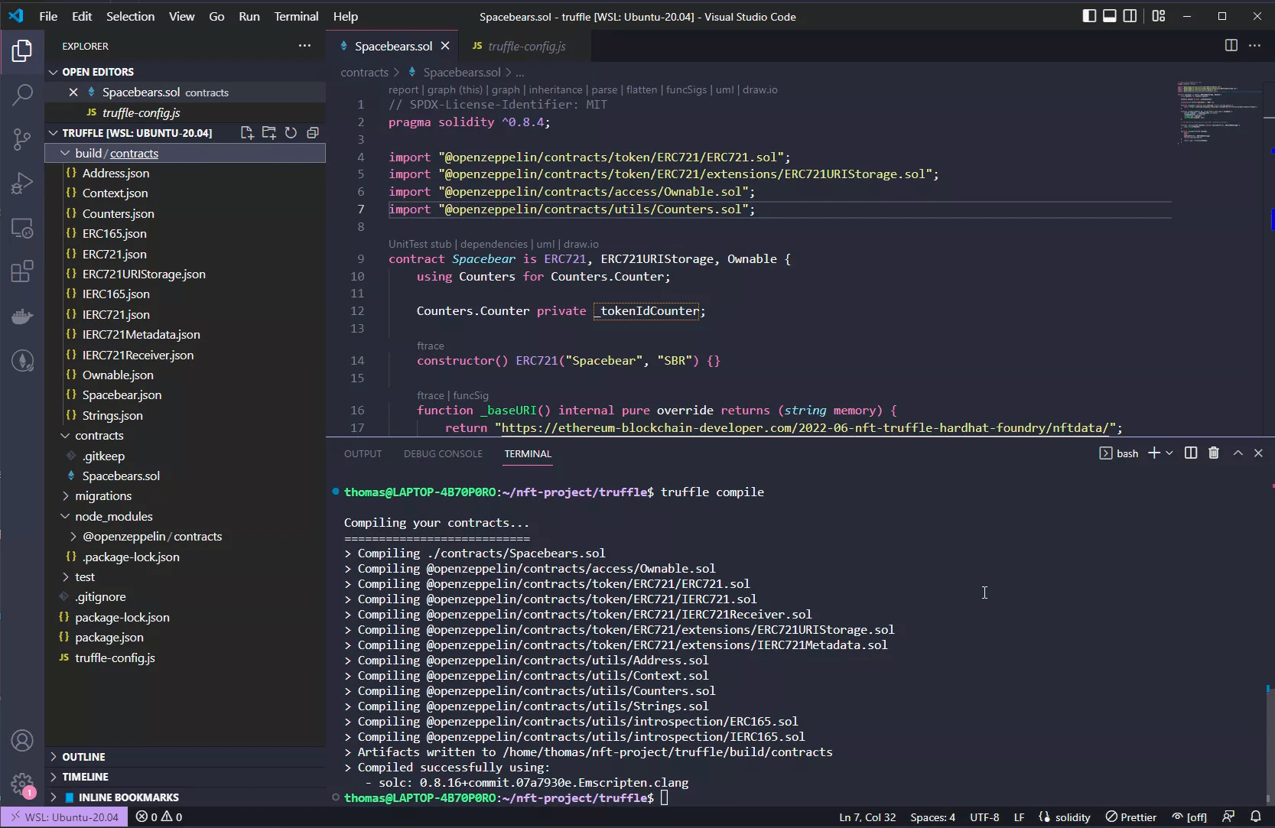Open the Remote Explorer view
1275x828 pixels.
click(22, 228)
